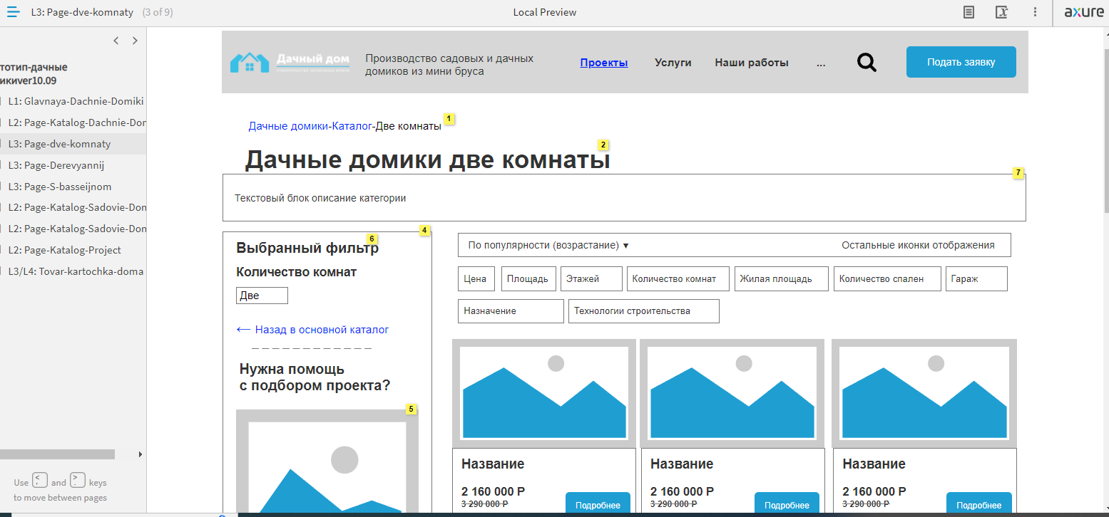Toggle the Axure sitemap hamburger menu
This screenshot has width=1109, height=517.
click(13, 12)
